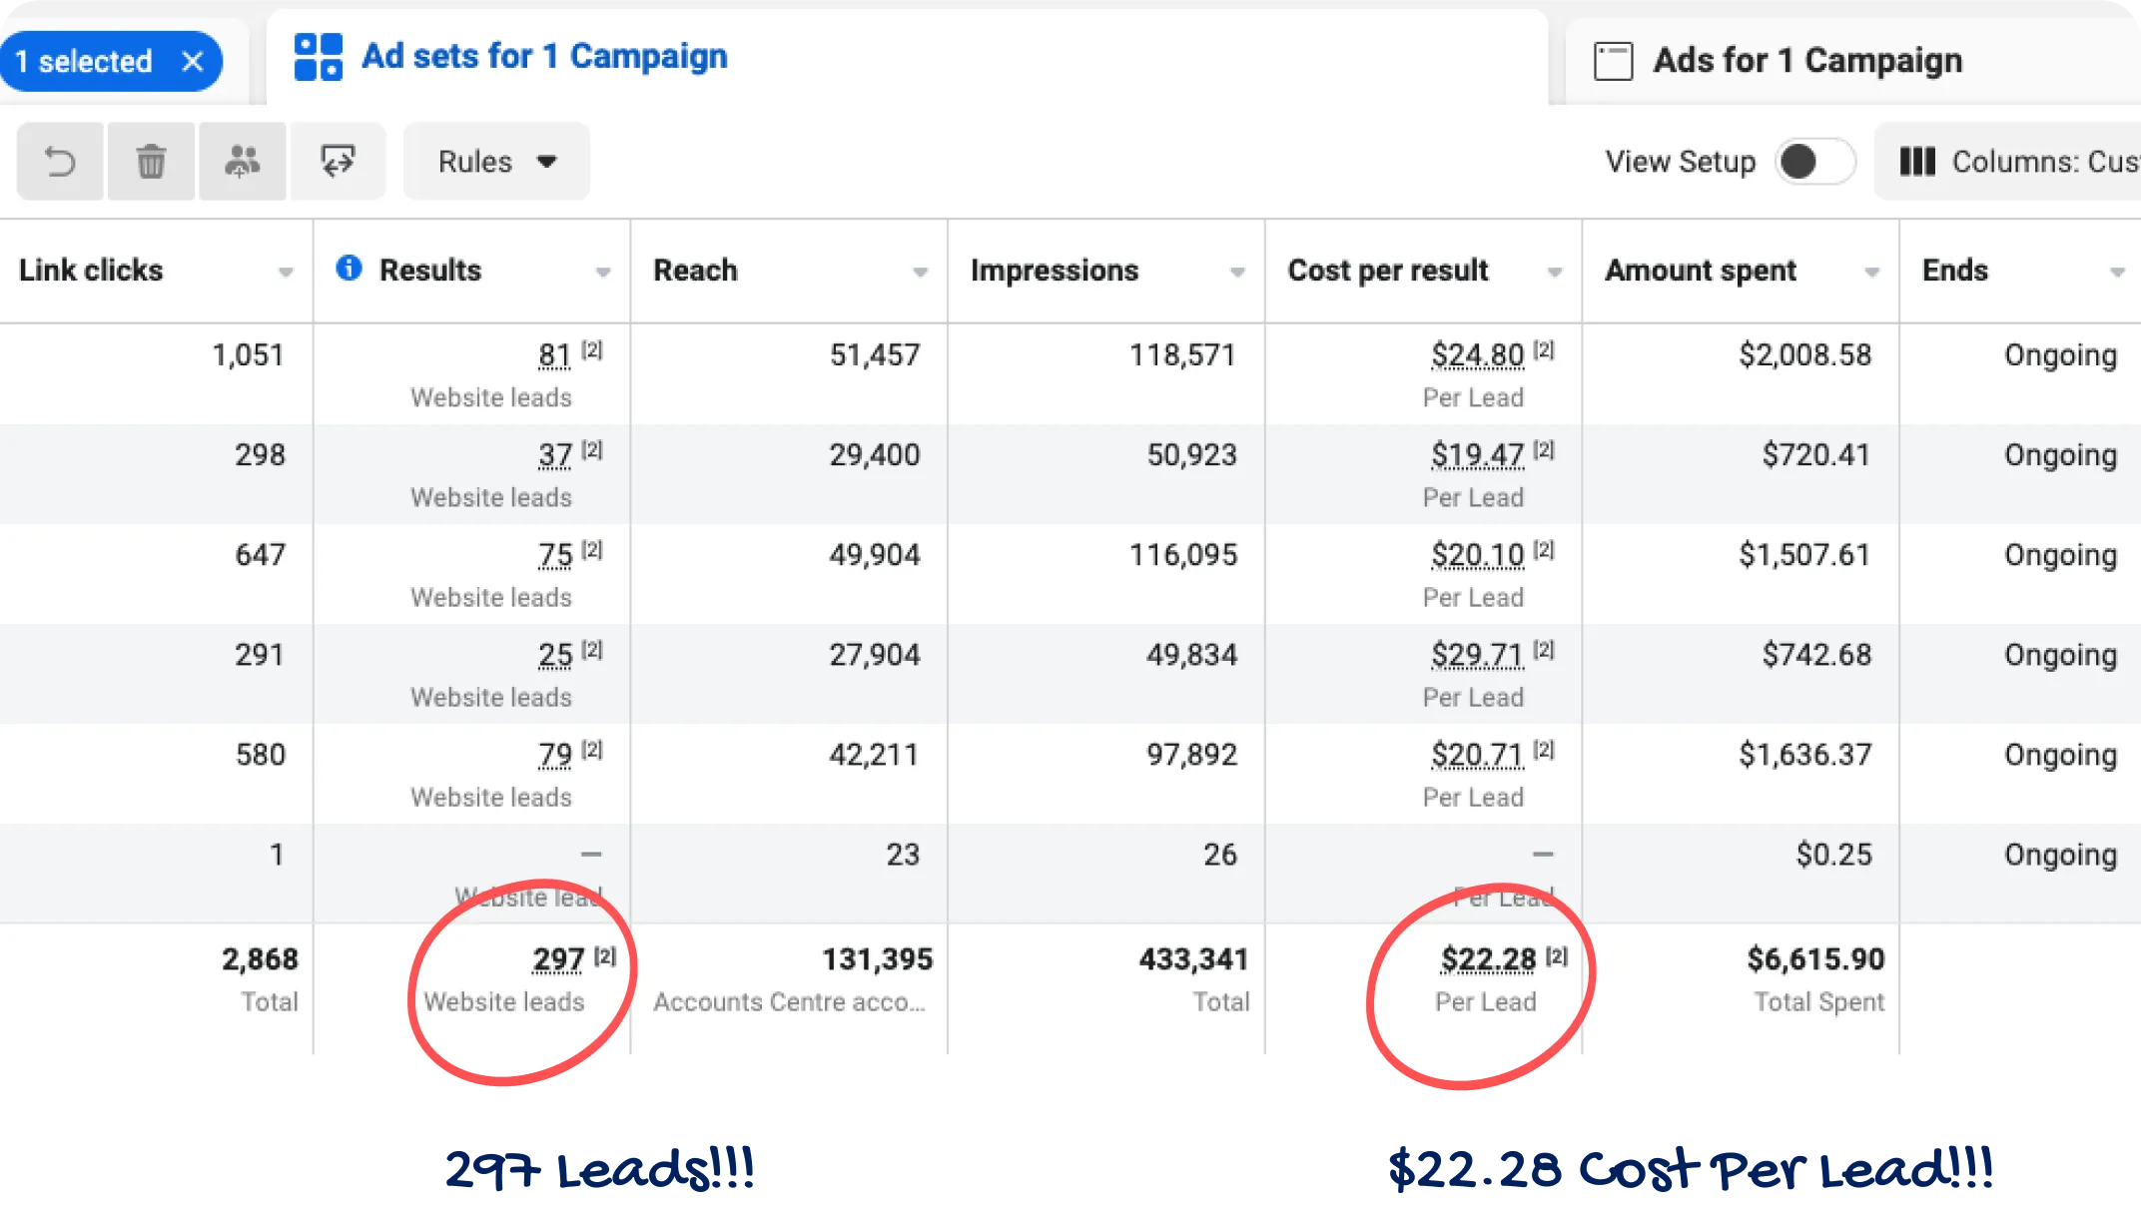Screen dimensions: 2141x1209
Task: Click the Ads for 1 Campaign window icon
Action: tap(1613, 61)
